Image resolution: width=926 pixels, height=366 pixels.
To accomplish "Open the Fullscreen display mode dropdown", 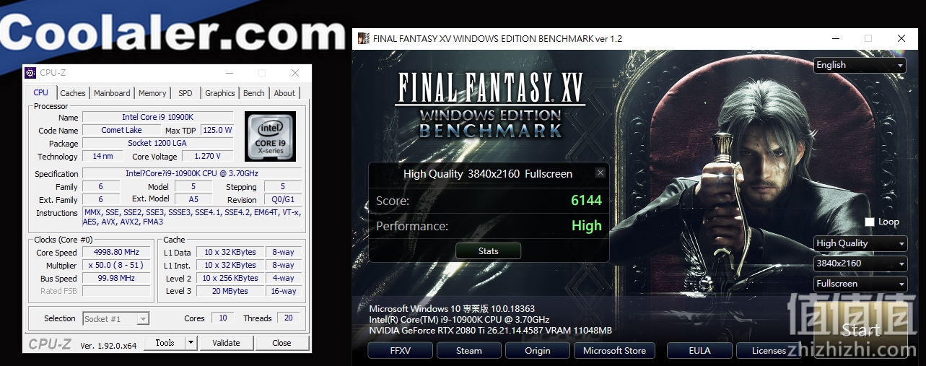I will coord(860,284).
